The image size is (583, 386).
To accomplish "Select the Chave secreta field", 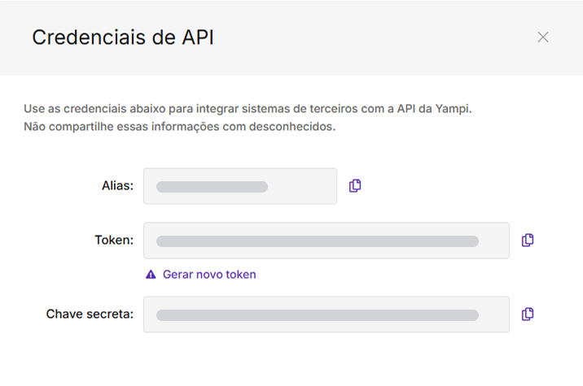I will point(493,314).
